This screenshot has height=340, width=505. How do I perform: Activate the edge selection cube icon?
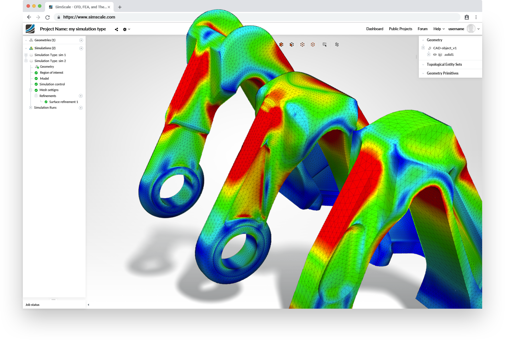312,45
